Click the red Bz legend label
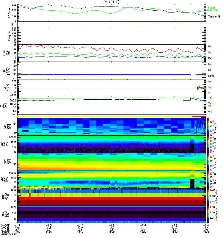The width and height of the screenshot is (223, 238). [x=210, y=46]
